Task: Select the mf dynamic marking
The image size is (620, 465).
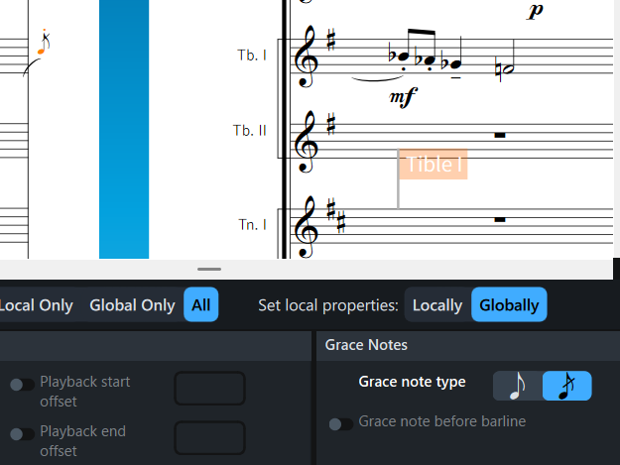Action: [403, 96]
